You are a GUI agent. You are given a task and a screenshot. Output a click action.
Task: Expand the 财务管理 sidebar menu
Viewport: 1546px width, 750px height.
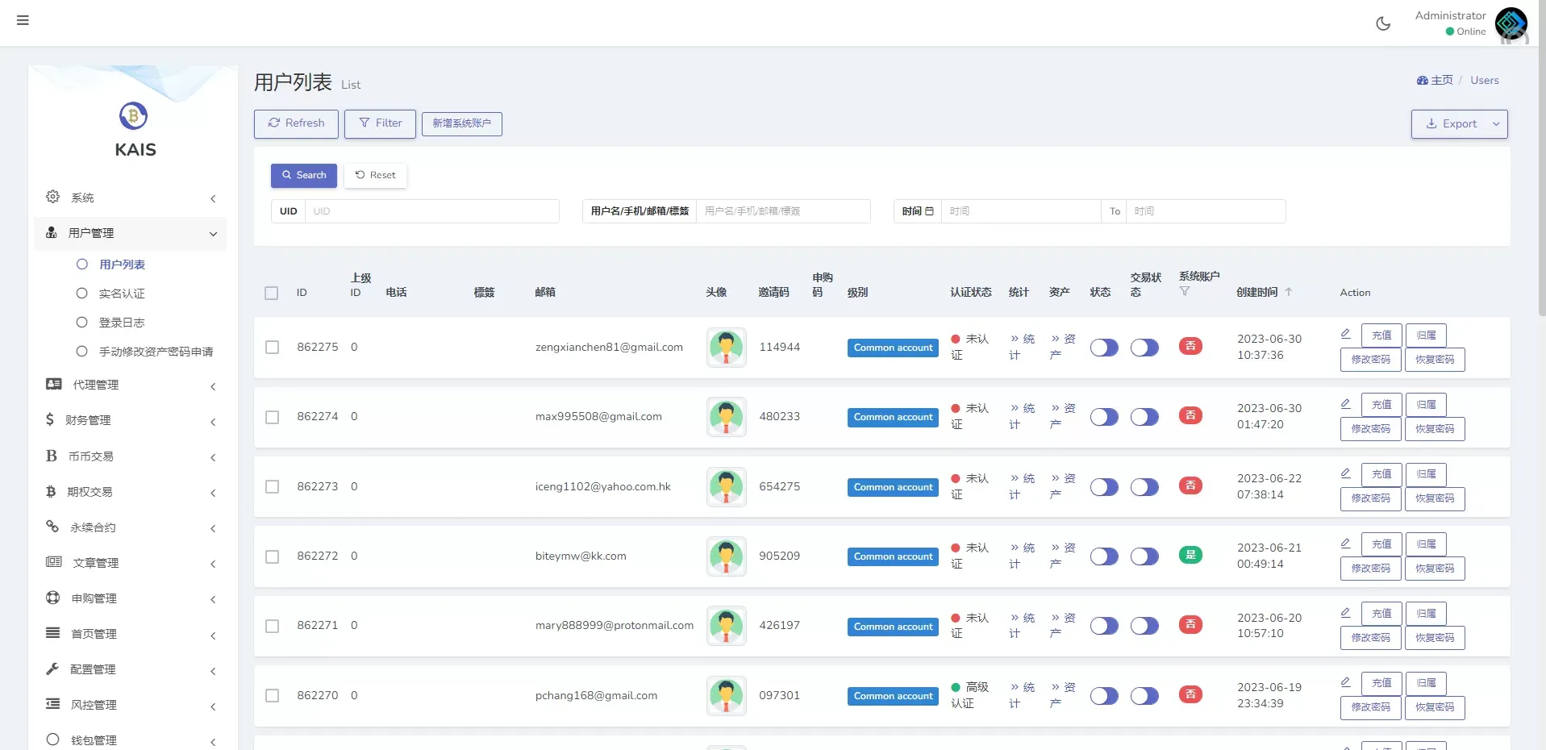coord(131,420)
